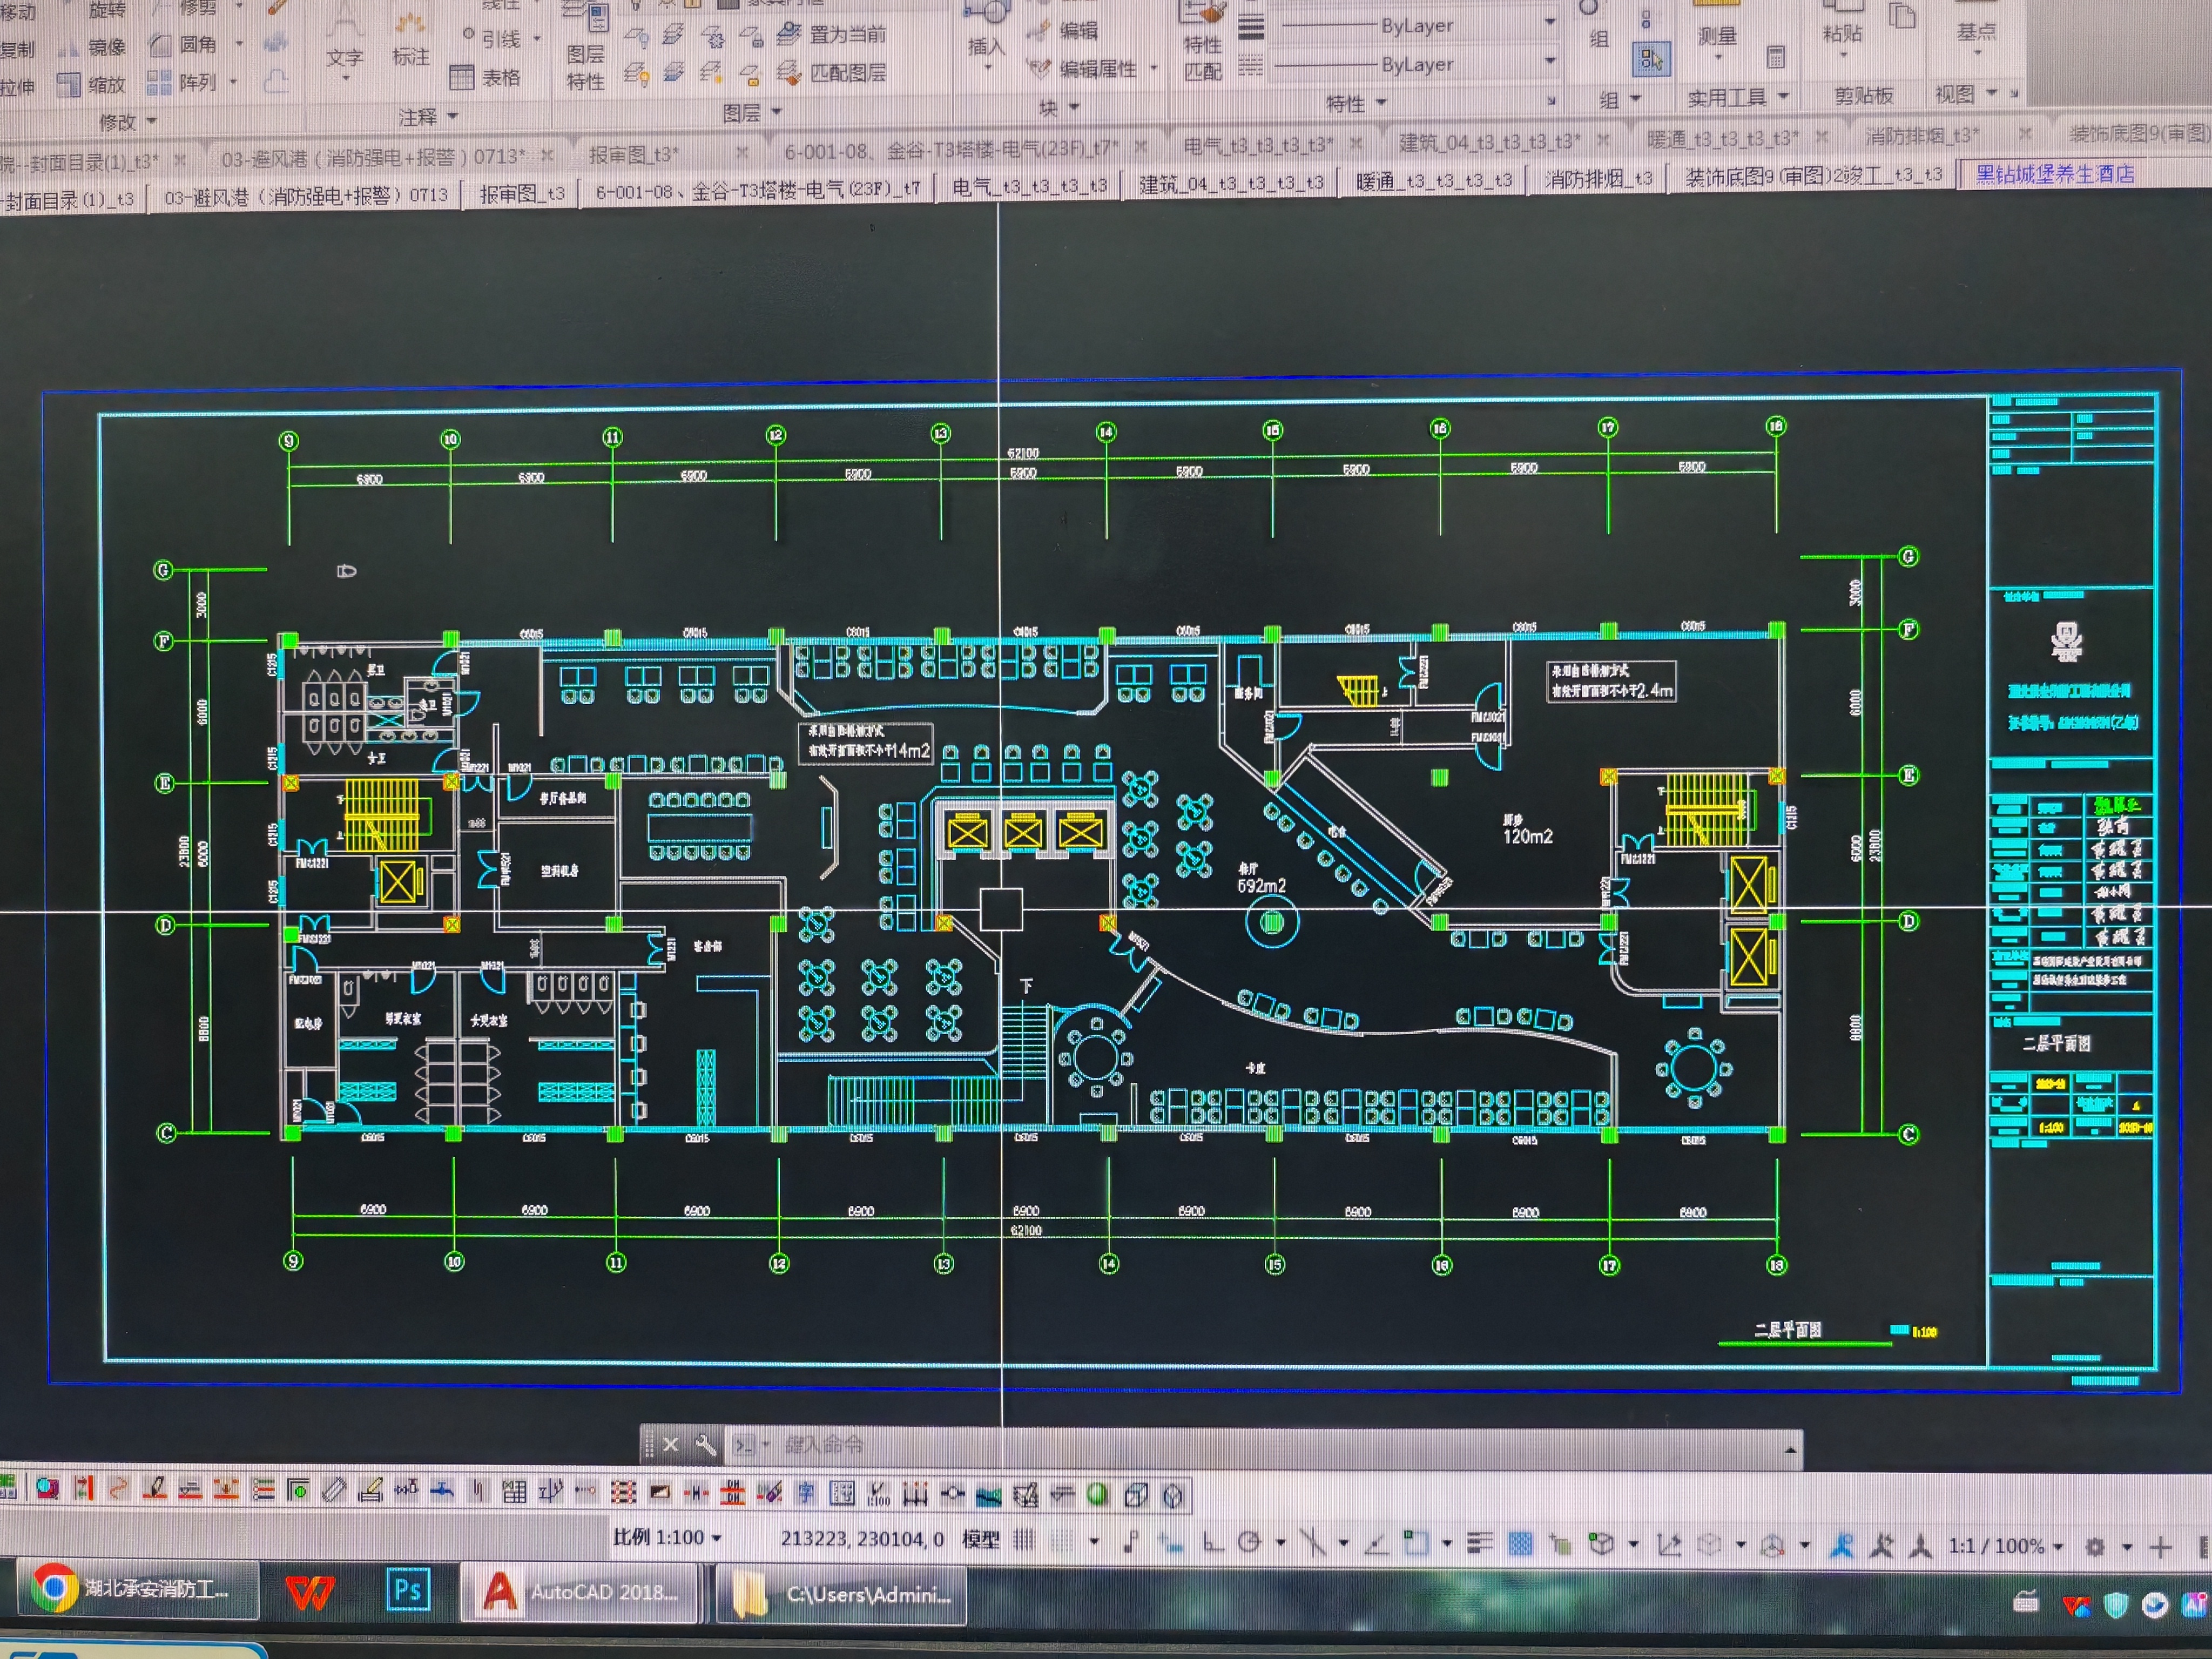Expand the 阵列 (Array) dropdown arrow
The width and height of the screenshot is (2212, 1659).
click(234, 82)
